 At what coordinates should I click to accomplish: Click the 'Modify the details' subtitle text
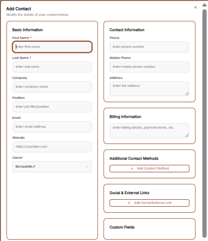coord(38,15)
